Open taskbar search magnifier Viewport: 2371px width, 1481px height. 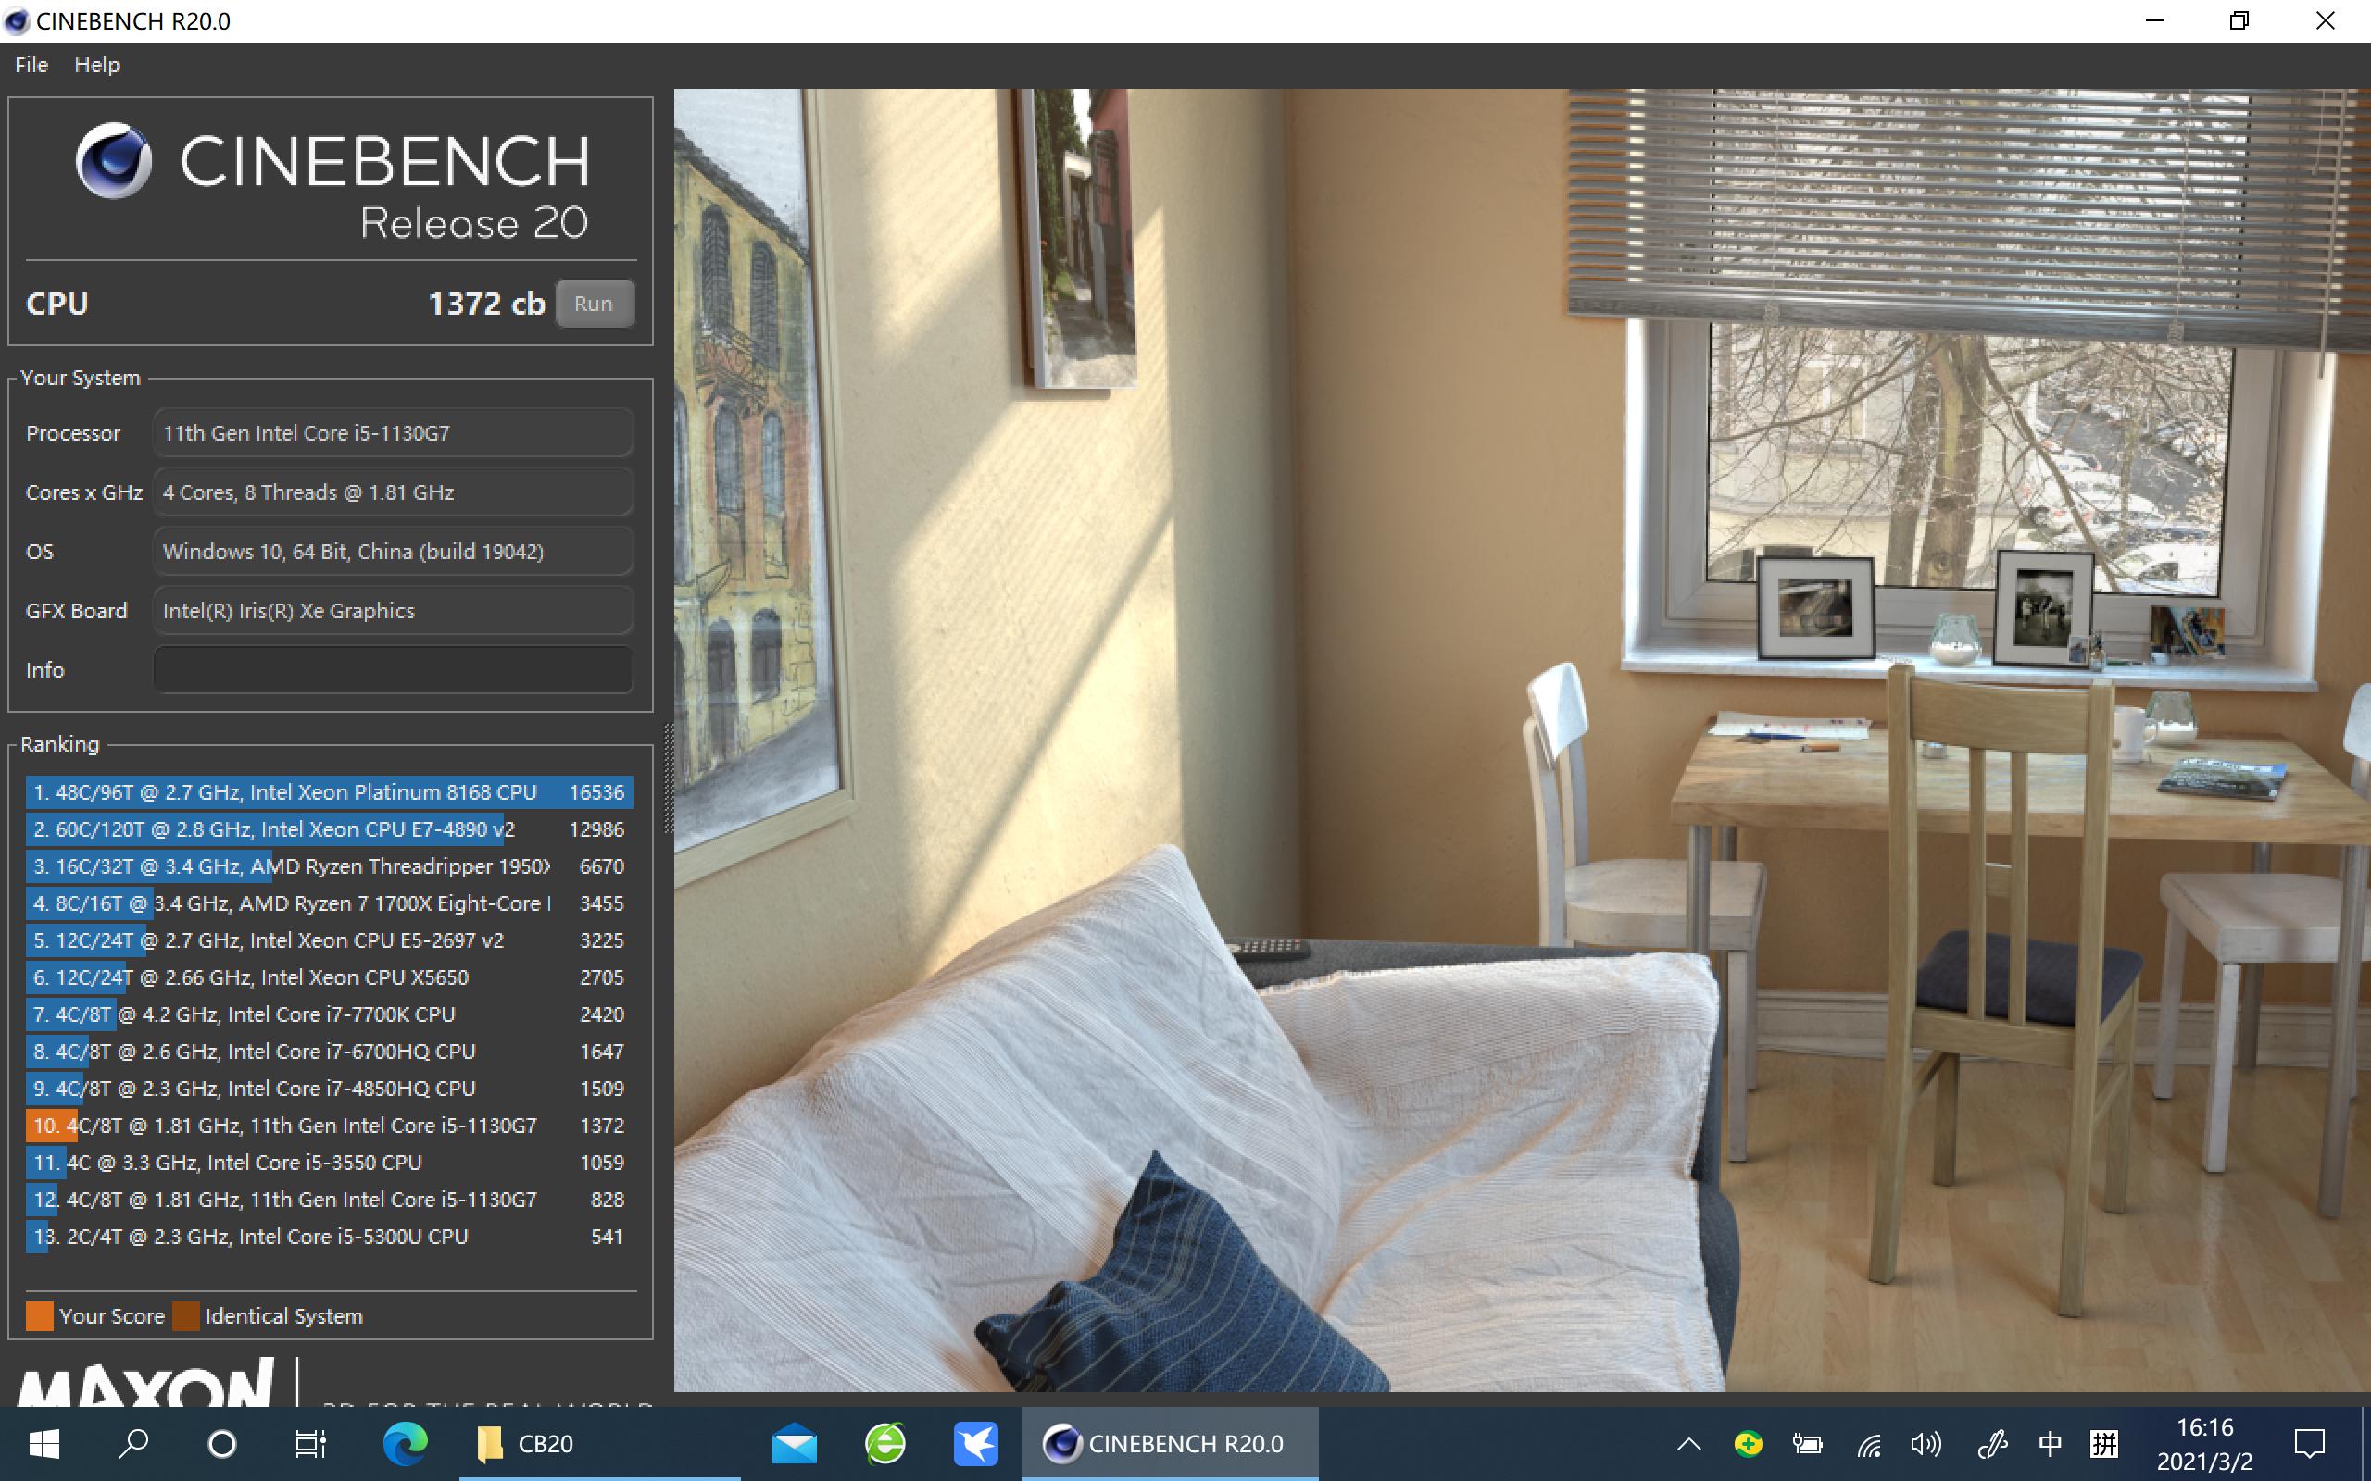coord(133,1444)
